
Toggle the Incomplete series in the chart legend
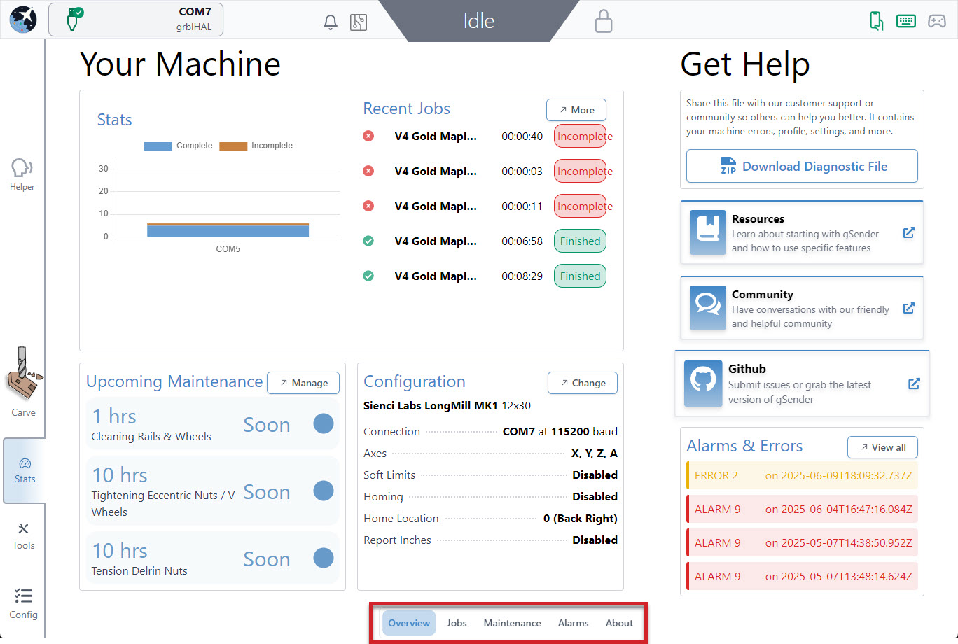click(256, 146)
